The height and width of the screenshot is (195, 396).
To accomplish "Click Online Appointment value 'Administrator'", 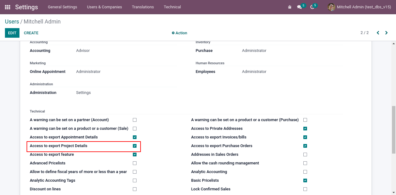I will (x=88, y=72).
